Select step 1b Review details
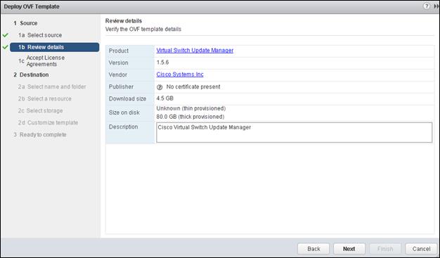Viewport: 440px width, 258px height. pos(54,47)
